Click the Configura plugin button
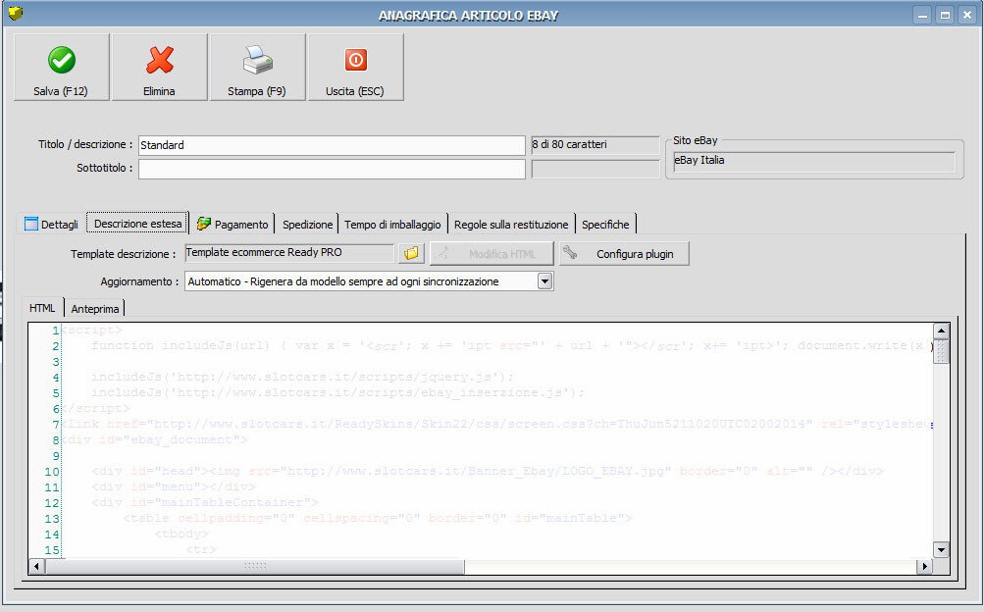 click(x=624, y=253)
